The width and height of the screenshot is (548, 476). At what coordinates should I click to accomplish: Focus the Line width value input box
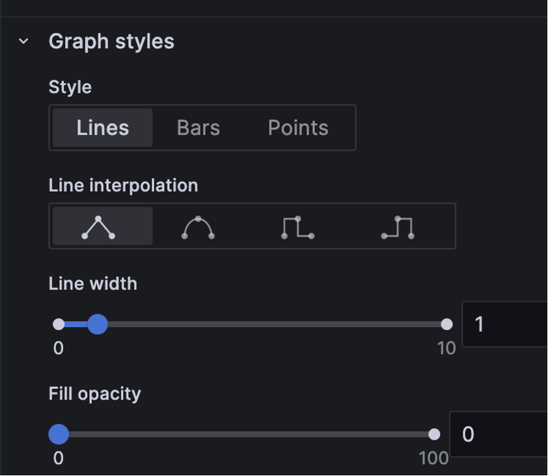505,324
